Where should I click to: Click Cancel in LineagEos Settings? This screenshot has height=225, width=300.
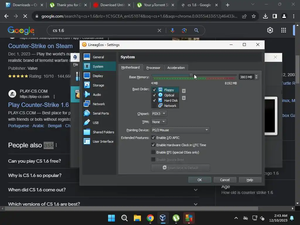coord(225,180)
